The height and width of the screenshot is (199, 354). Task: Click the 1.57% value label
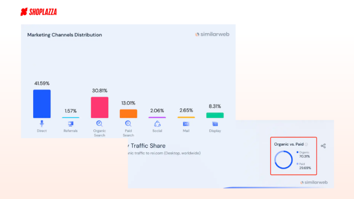71,111
